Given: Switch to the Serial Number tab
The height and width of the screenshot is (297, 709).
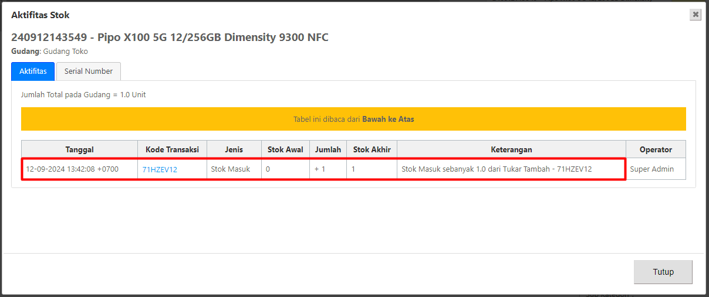Looking at the screenshot, I should pos(89,71).
